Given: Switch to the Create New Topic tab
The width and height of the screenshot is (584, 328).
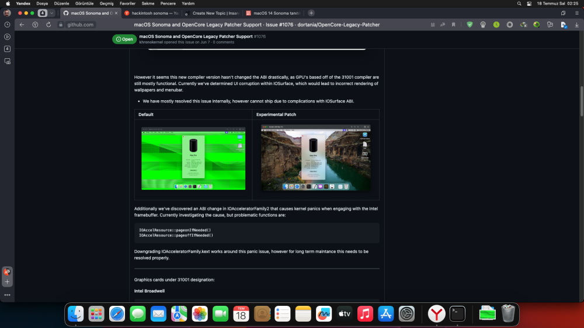Looking at the screenshot, I should (213, 13).
